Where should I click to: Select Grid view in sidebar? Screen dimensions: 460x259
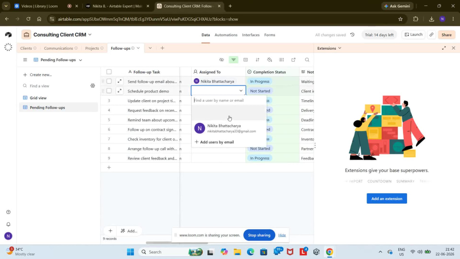pyautogui.click(x=58, y=98)
